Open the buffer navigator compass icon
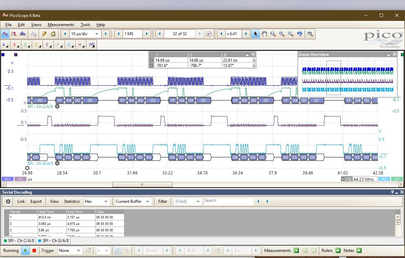The height and width of the screenshot is (258, 405). point(209,34)
